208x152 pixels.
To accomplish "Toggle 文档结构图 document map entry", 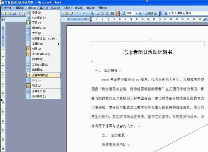I will tap(44, 65).
